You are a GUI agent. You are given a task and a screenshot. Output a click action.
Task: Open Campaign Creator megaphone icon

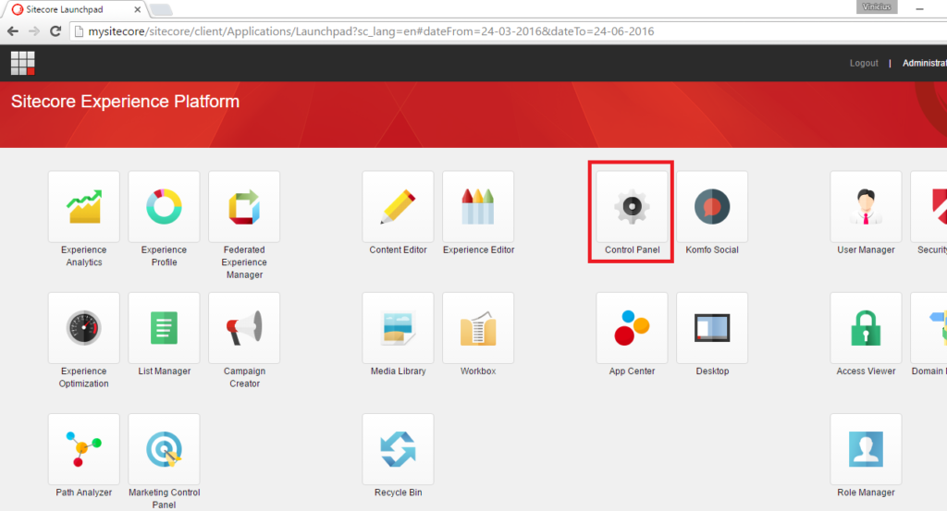[x=244, y=328]
